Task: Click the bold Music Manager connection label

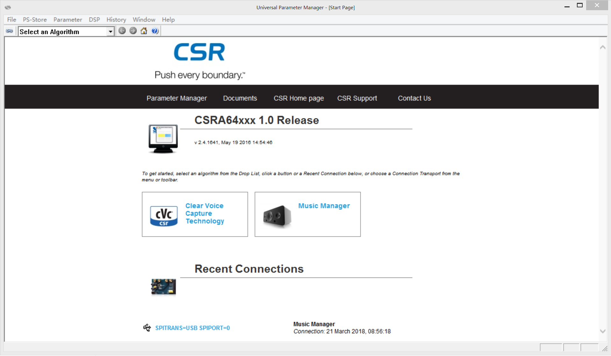Action: coord(314,324)
